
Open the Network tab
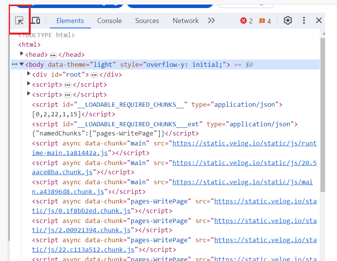[x=186, y=21]
